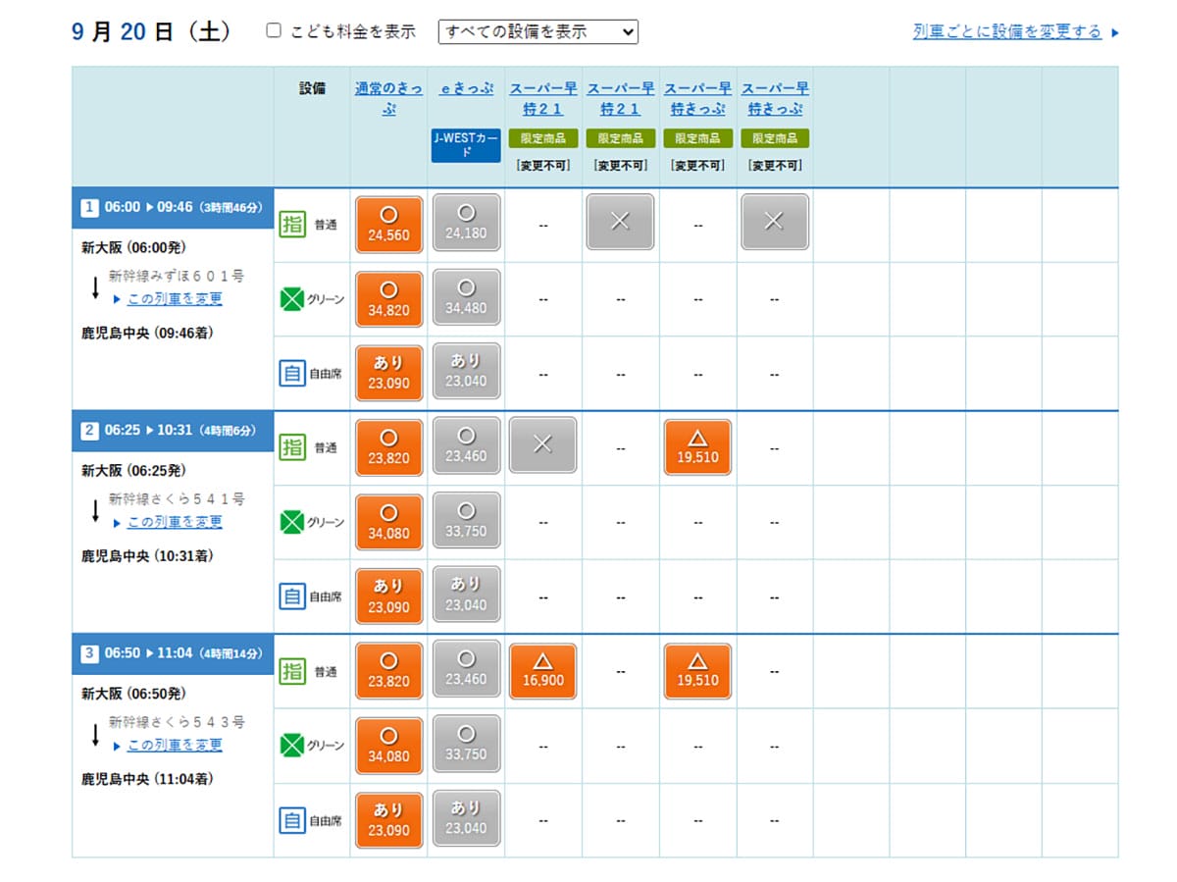Select the 16,900 triangle fare for train 3

(x=543, y=671)
